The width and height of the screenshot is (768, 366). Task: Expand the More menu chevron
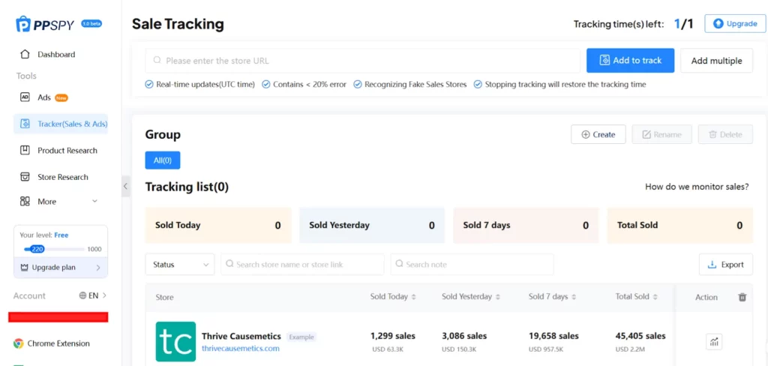click(94, 201)
